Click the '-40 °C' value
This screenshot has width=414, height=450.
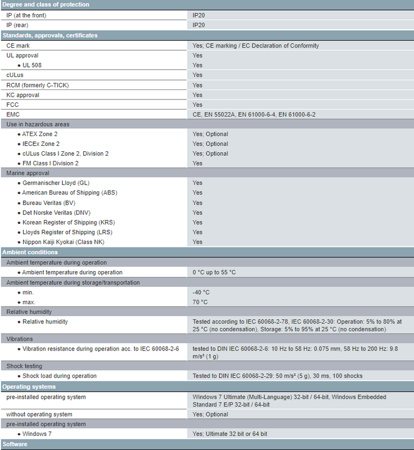click(201, 292)
